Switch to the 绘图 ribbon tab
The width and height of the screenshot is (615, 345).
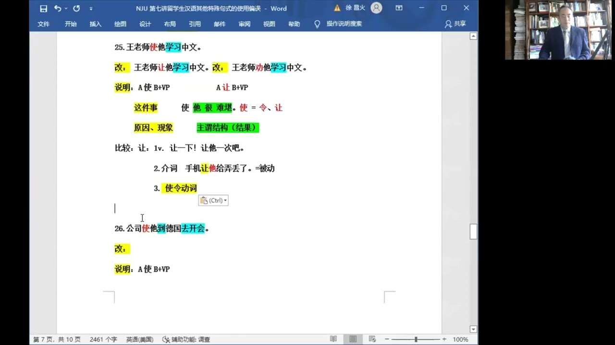(120, 24)
